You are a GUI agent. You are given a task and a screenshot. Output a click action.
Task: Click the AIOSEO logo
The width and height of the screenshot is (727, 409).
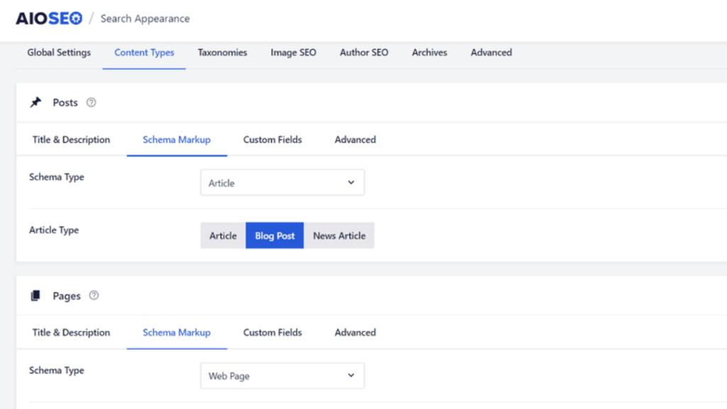(49, 18)
